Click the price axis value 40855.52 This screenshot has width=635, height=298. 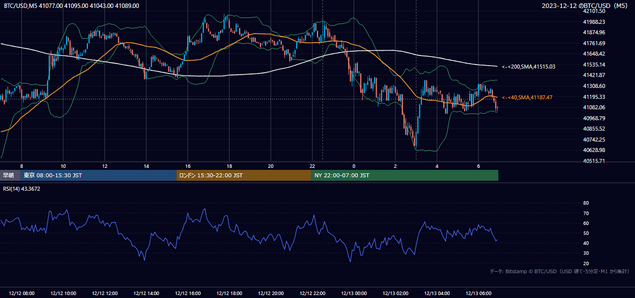pyautogui.click(x=594, y=129)
